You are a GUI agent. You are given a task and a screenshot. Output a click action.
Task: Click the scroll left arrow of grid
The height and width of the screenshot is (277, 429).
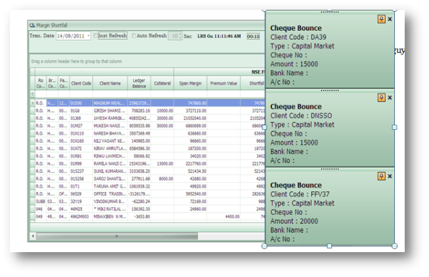(x=31, y=236)
